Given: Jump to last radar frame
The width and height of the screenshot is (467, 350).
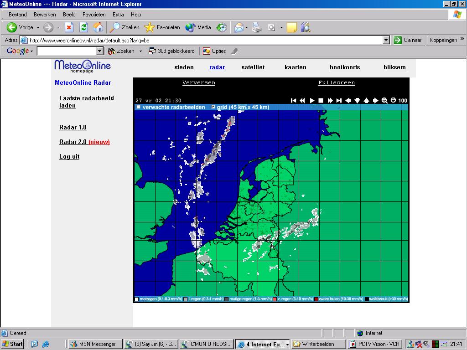Looking at the screenshot, I should [339, 101].
